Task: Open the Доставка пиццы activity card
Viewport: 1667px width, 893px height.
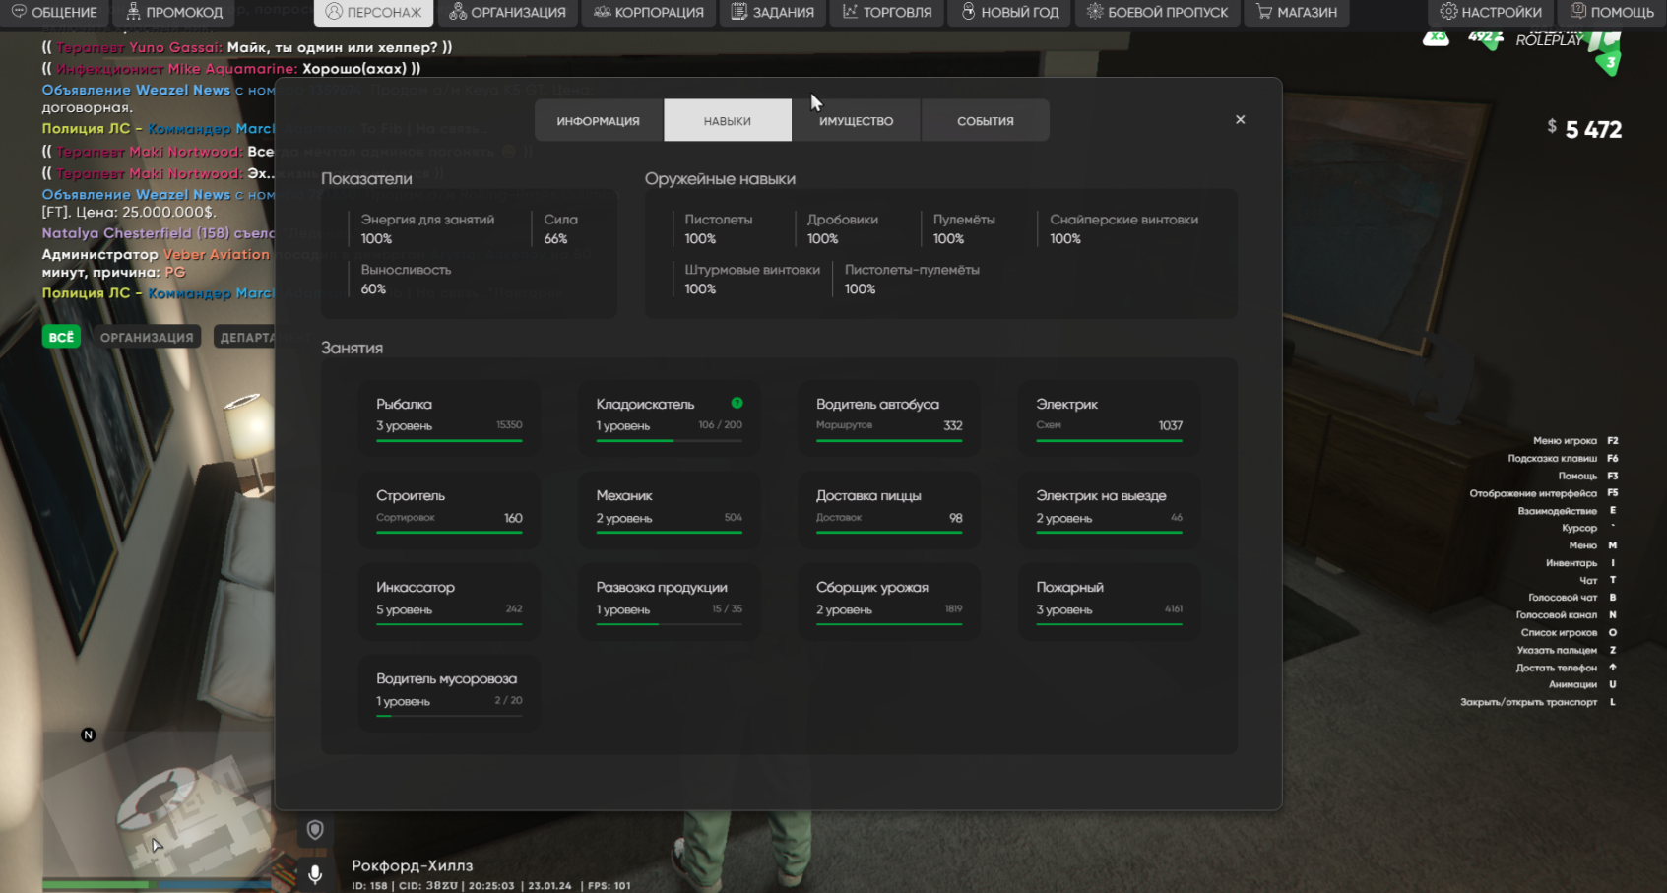Action: point(889,509)
